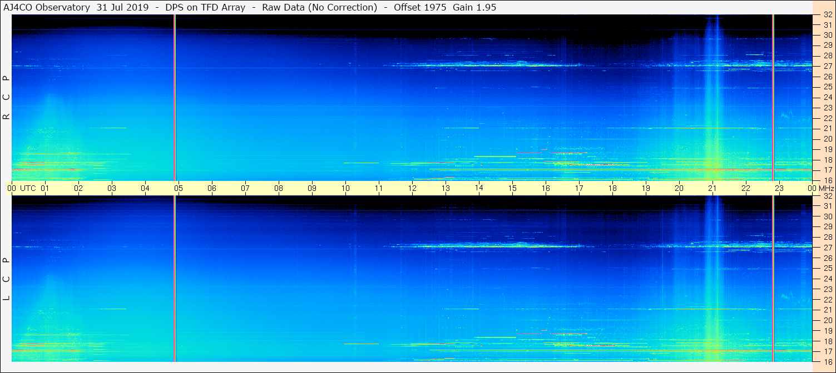Click the 27 MHz label on LCP frequency scale
Image resolution: width=836 pixels, height=373 pixels.
point(827,248)
